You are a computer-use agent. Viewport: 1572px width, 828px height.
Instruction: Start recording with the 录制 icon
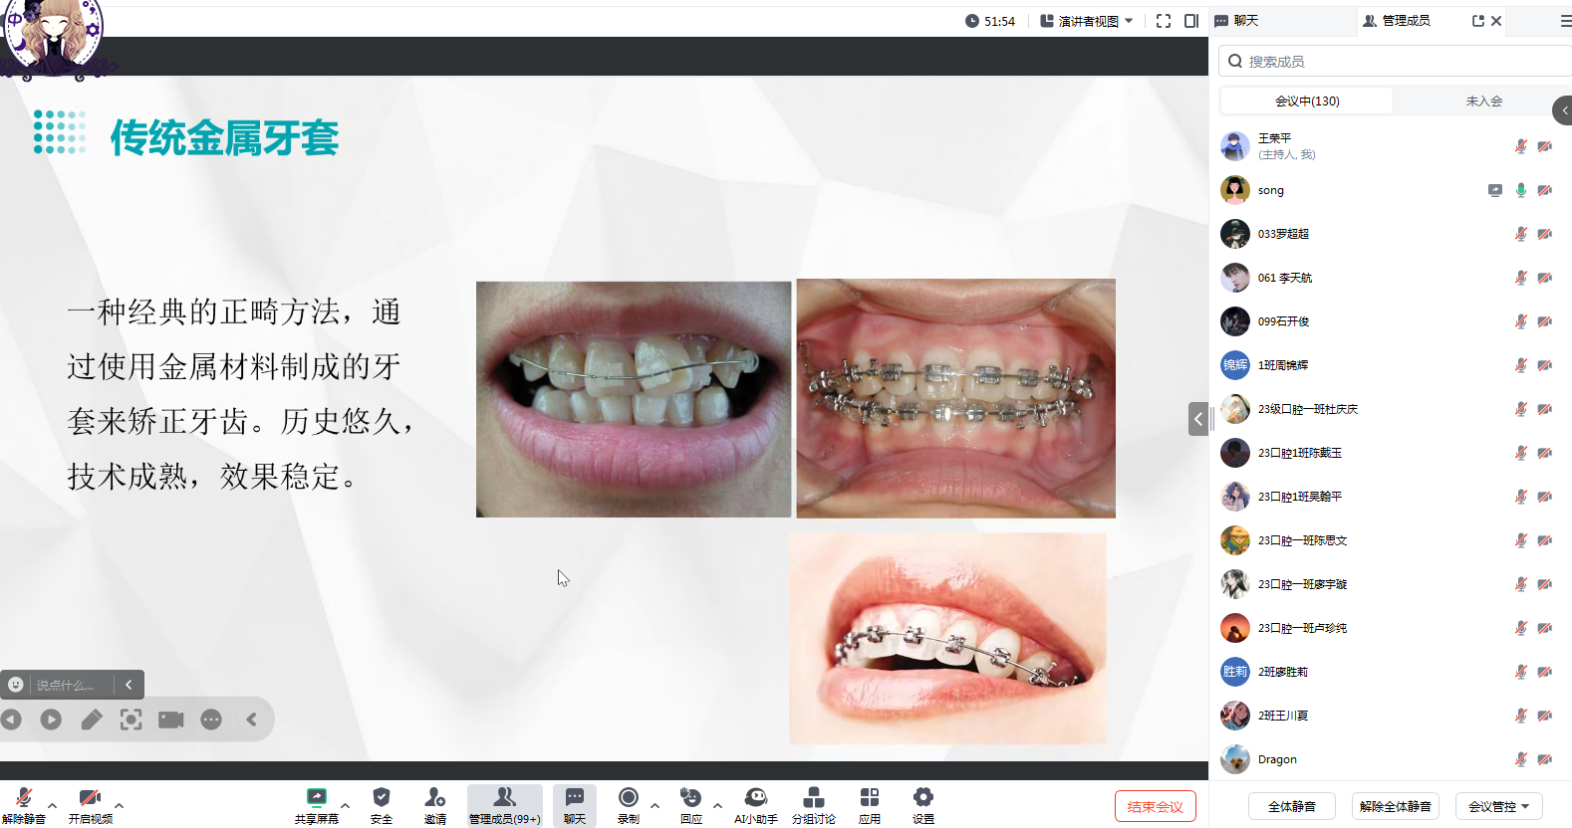coord(628,798)
